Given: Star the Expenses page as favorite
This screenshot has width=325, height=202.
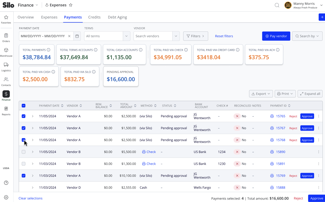Looking at the screenshot, I should (x=71, y=5).
